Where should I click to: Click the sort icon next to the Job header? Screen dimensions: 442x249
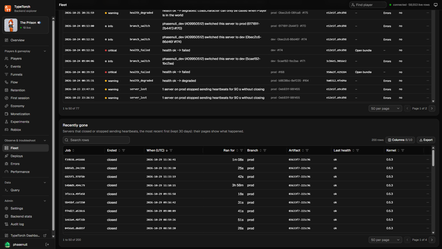pyautogui.click(x=73, y=150)
